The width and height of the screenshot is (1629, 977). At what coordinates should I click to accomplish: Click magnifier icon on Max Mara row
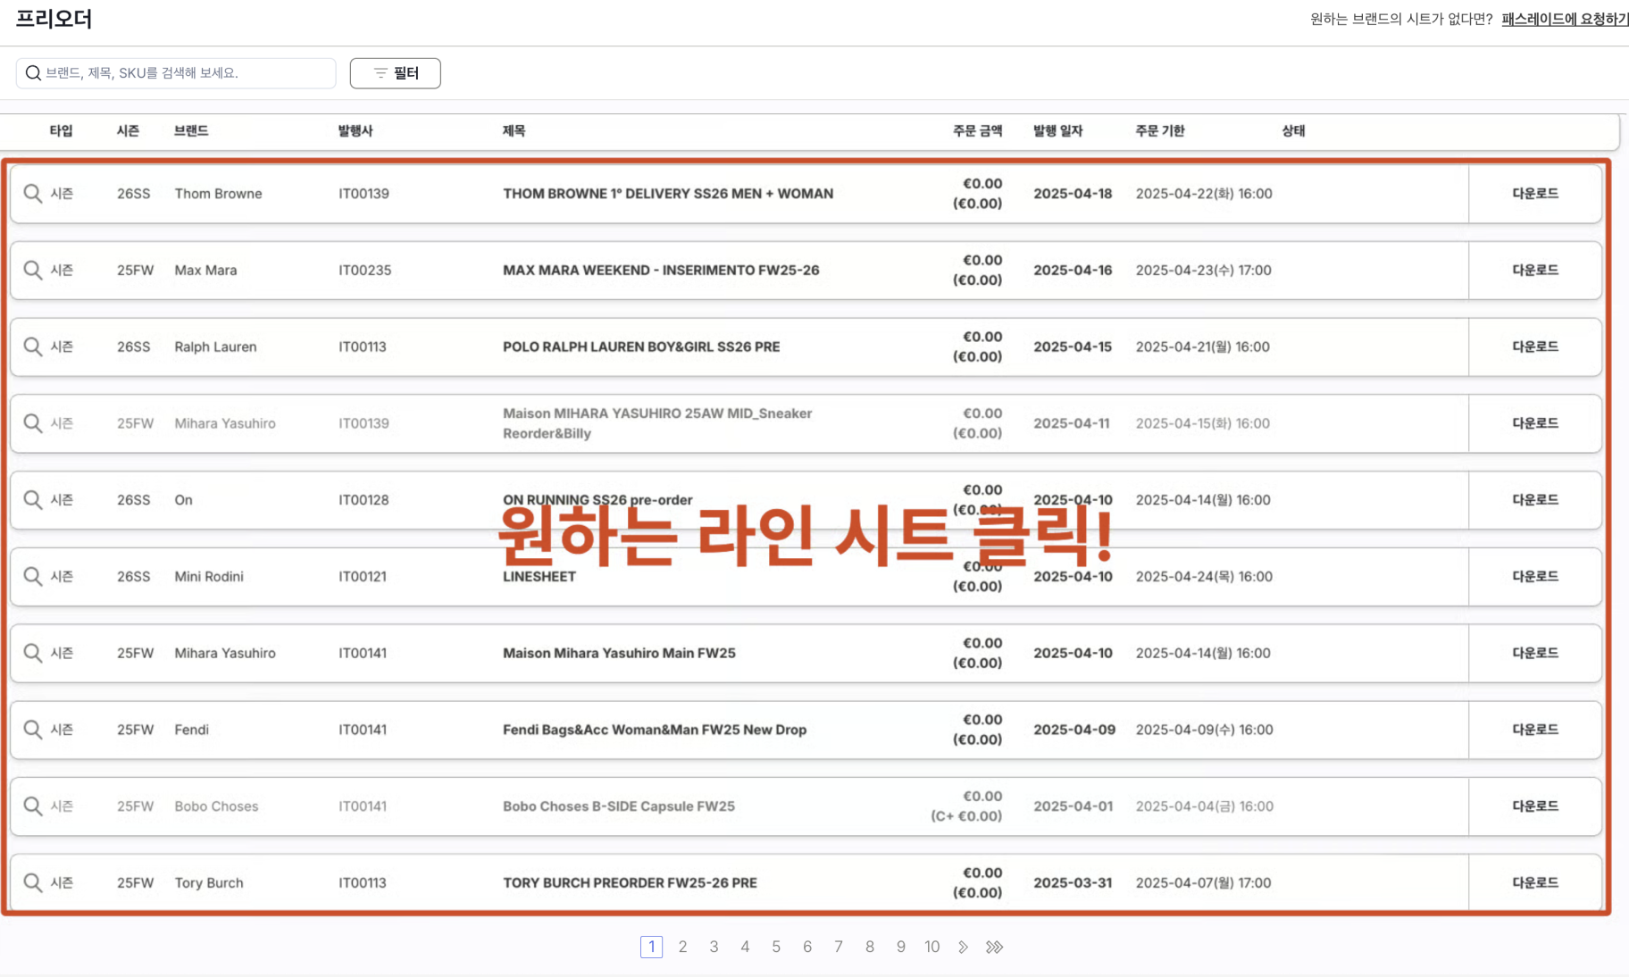33,271
